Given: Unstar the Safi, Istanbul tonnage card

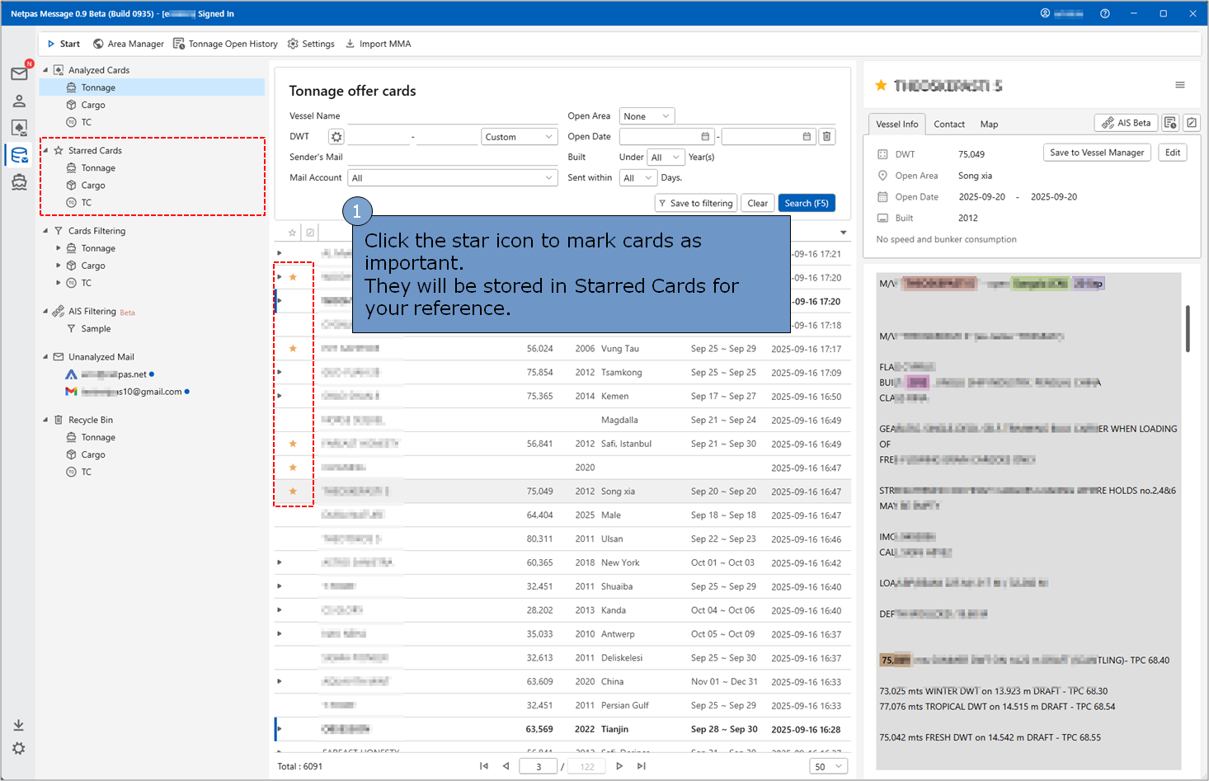Looking at the screenshot, I should pyautogui.click(x=293, y=444).
